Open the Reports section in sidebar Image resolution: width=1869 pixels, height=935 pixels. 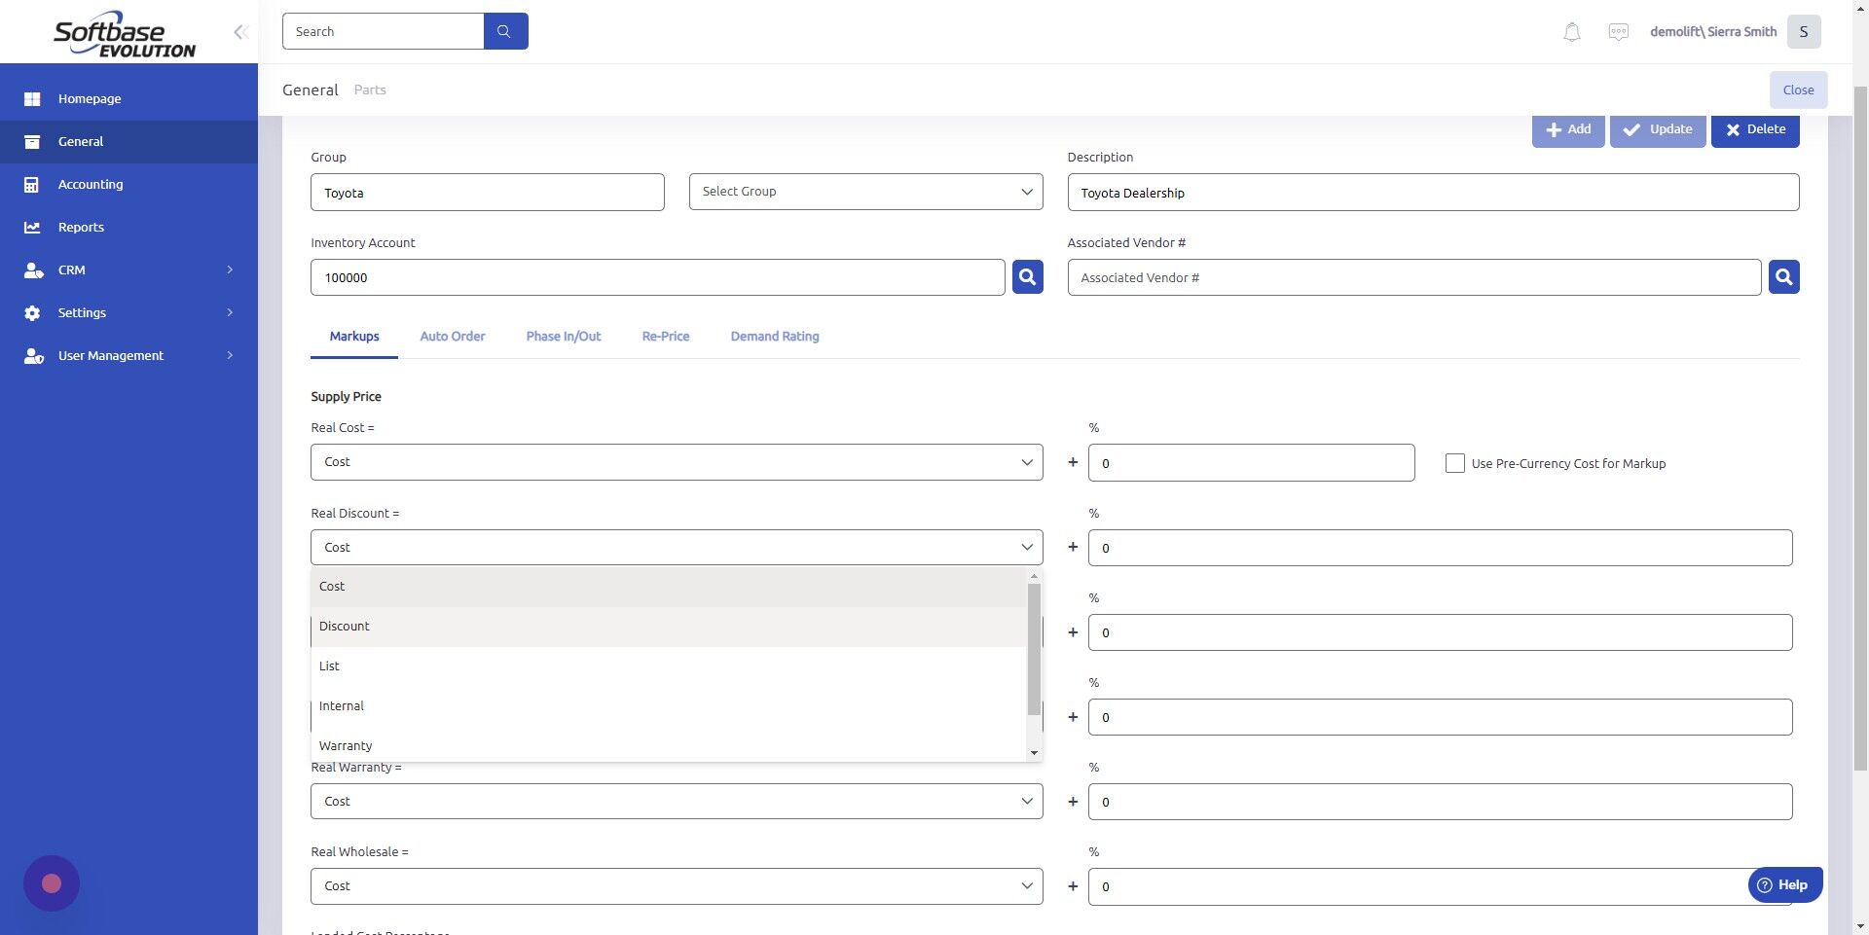click(x=81, y=227)
